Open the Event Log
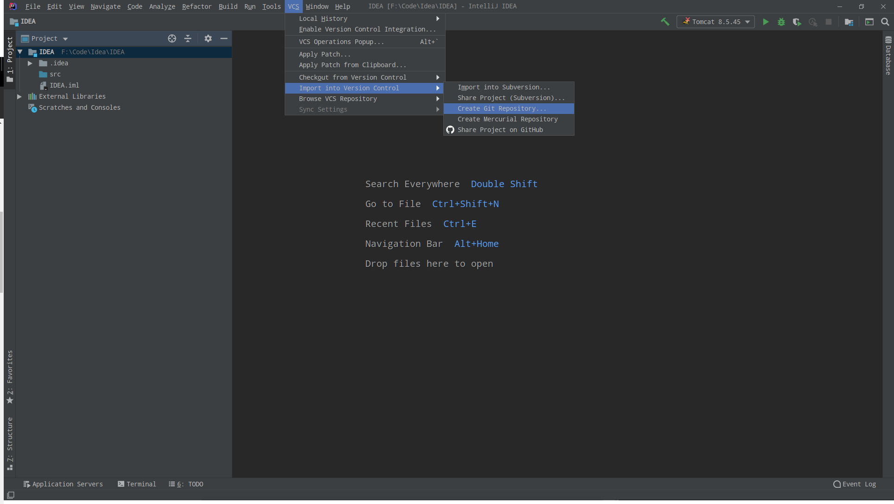The width and height of the screenshot is (894, 504). point(855,484)
